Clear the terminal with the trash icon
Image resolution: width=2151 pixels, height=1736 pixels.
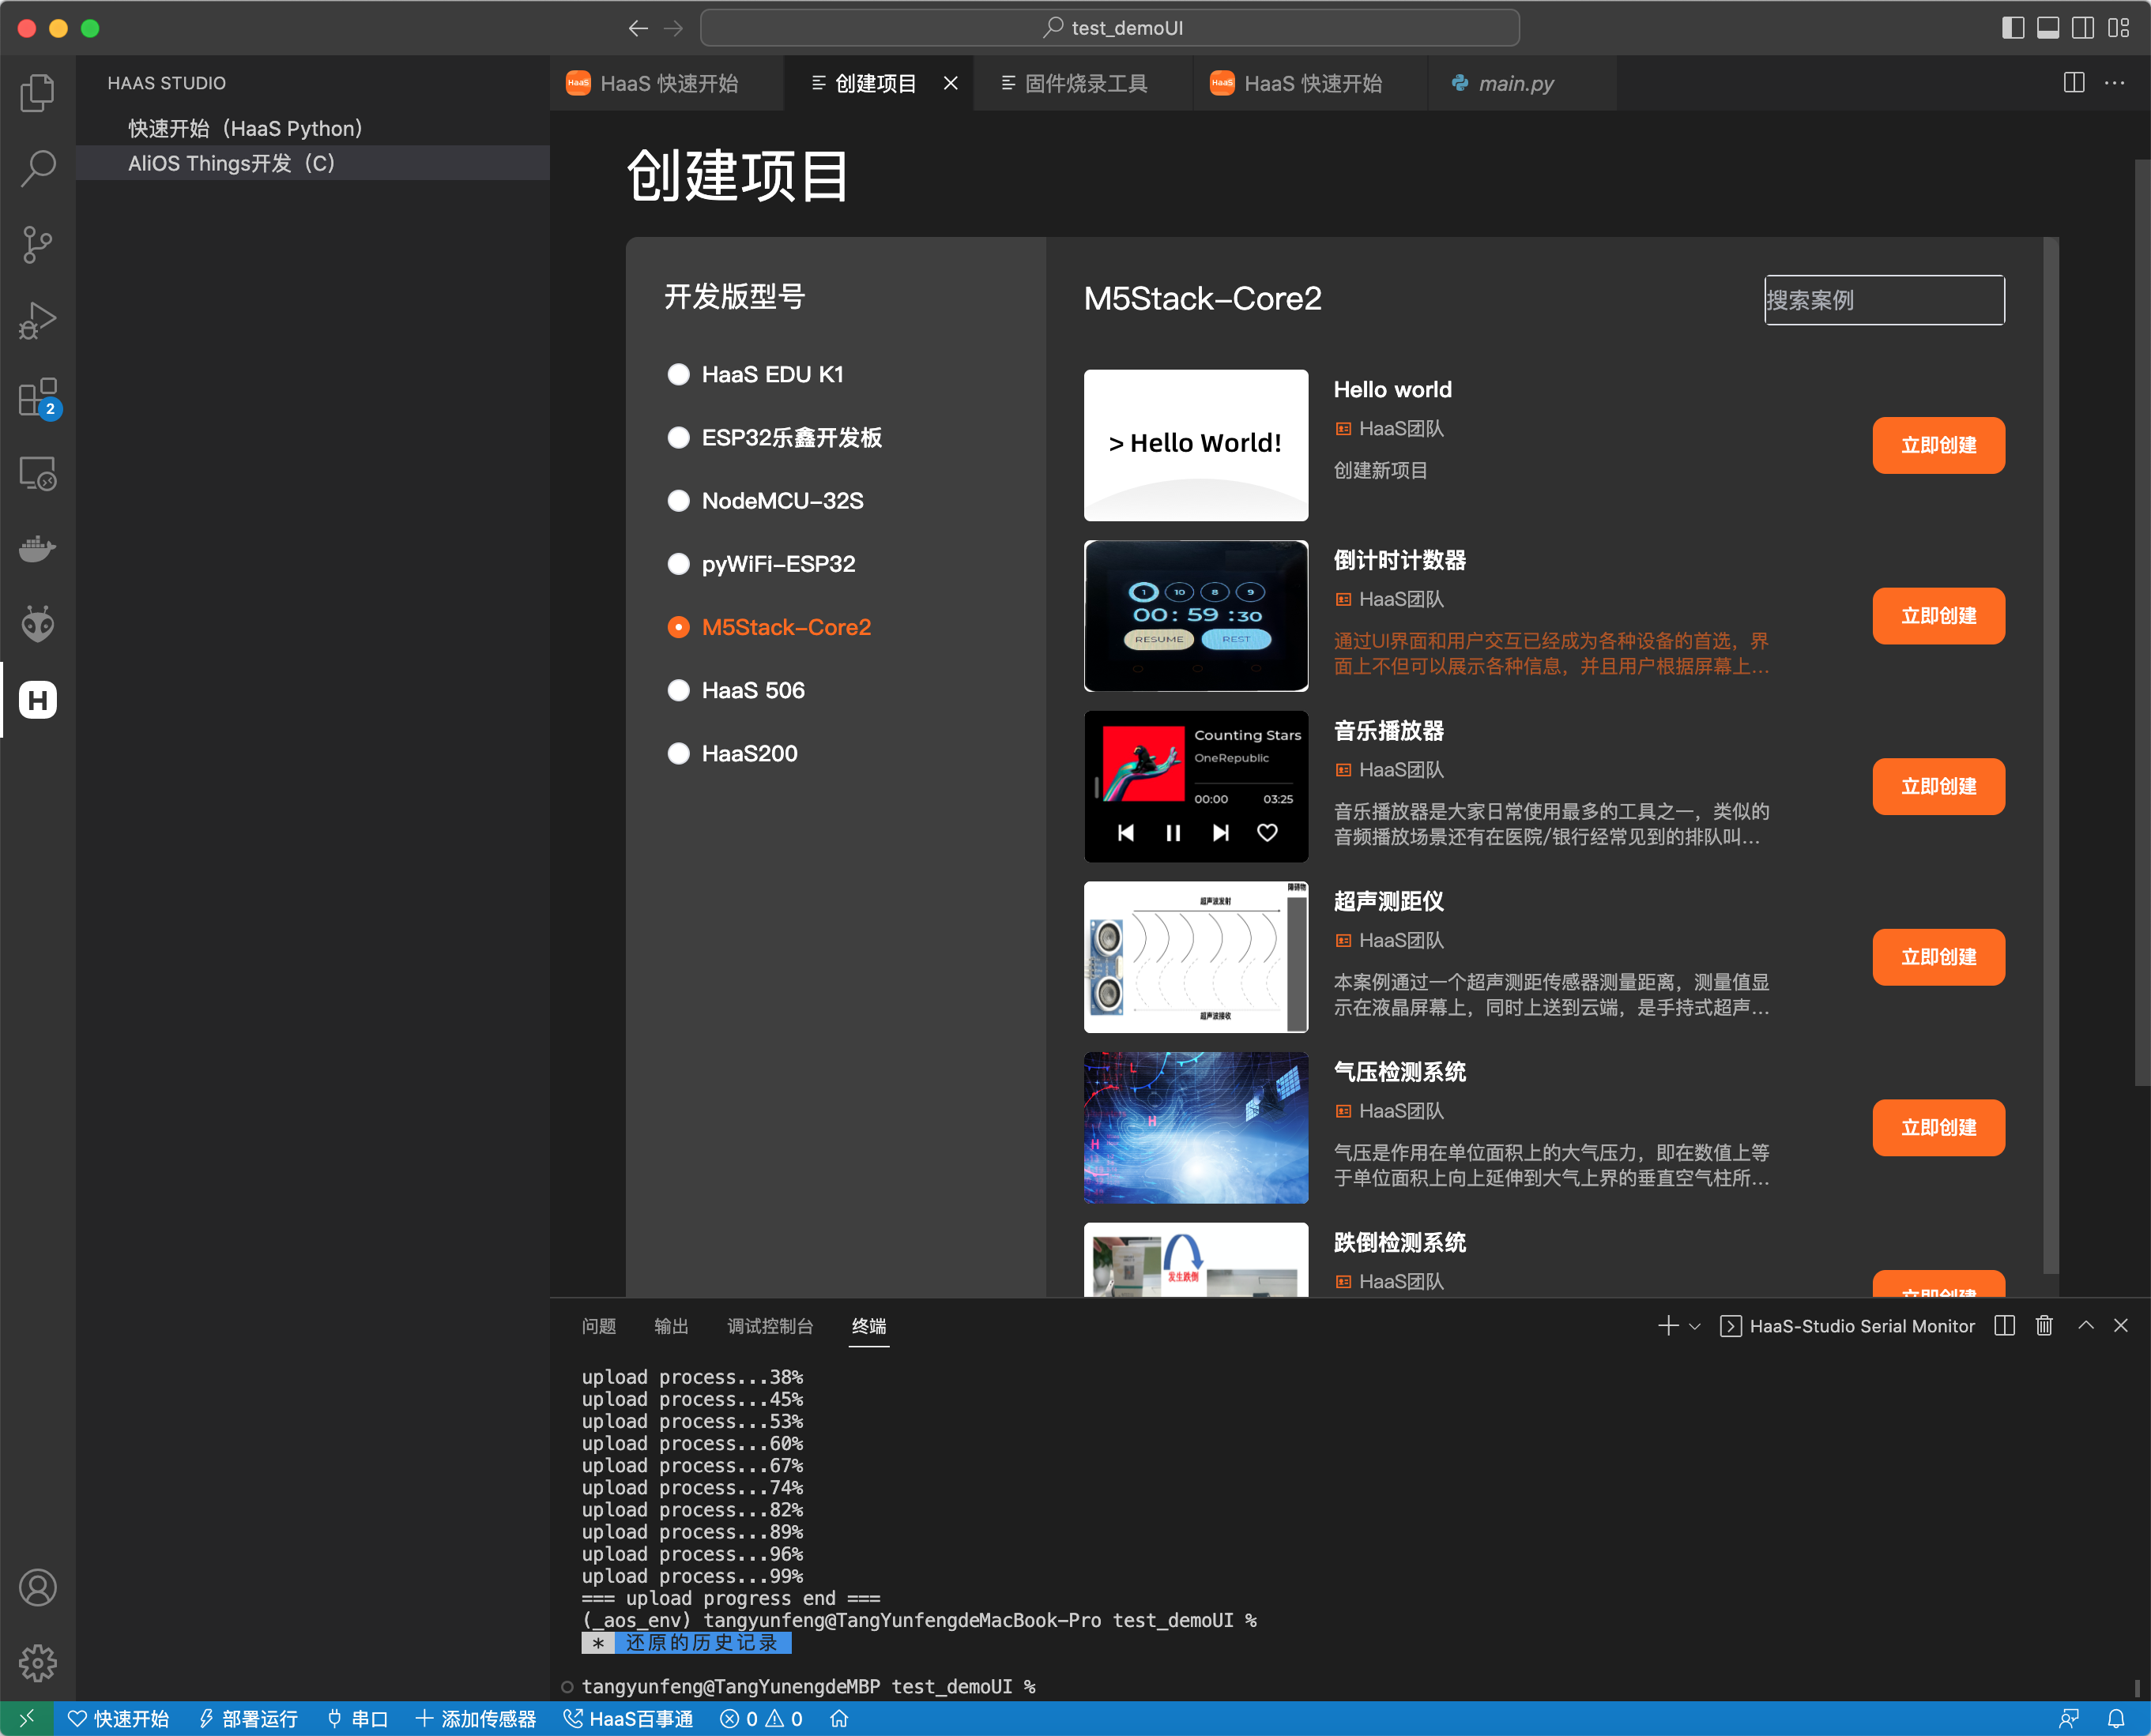click(2044, 1325)
